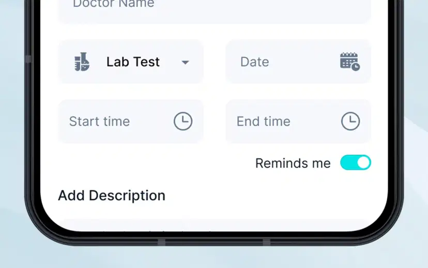The width and height of the screenshot is (428, 268).
Task: Click the lab flask icon
Action: 82,62
